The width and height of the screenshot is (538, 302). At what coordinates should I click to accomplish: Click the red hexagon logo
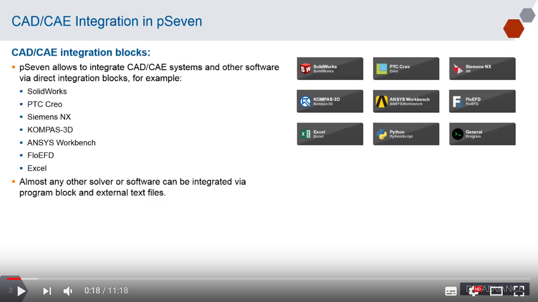(x=514, y=29)
